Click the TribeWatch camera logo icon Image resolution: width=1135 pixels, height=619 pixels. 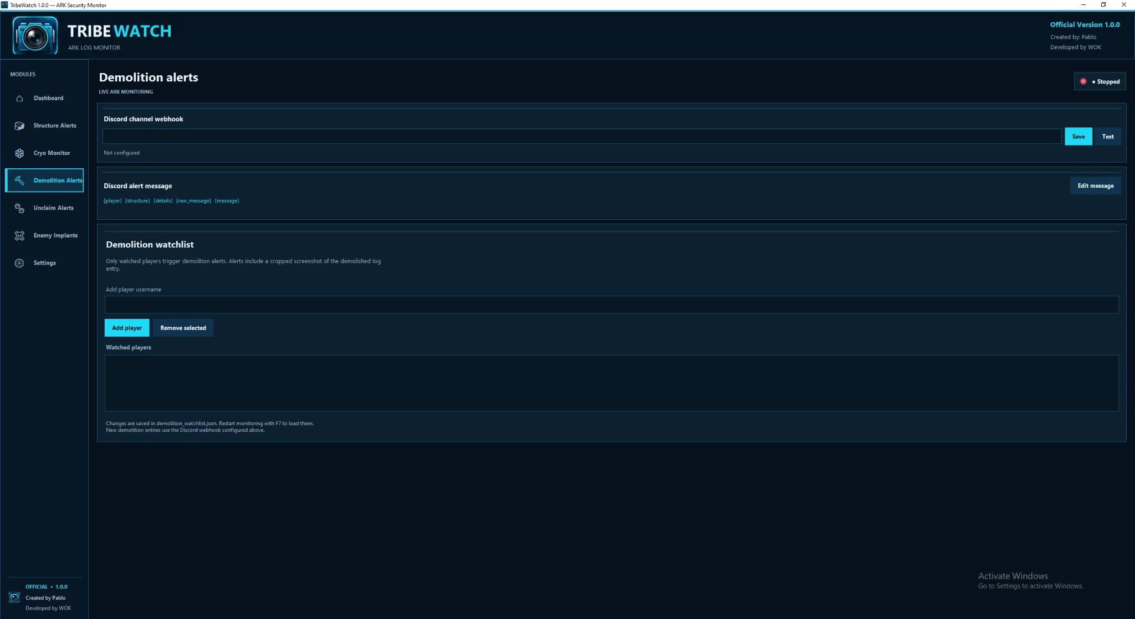[x=35, y=35]
